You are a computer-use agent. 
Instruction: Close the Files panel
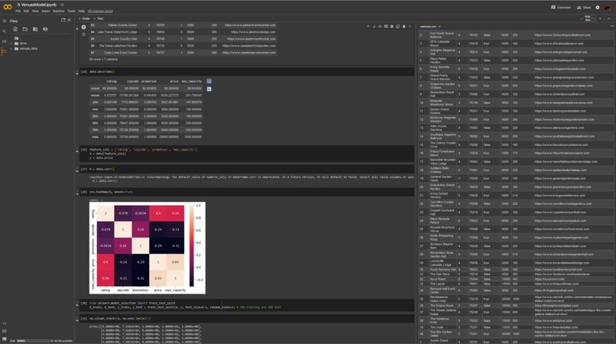click(x=70, y=20)
